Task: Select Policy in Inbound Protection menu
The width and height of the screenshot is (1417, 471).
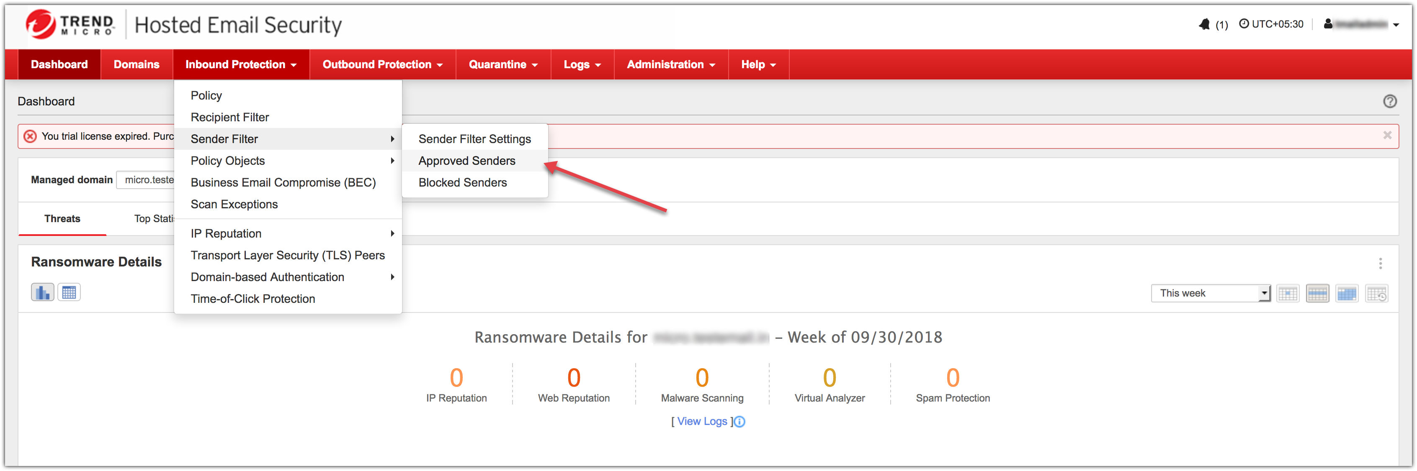Action: (x=288, y=96)
